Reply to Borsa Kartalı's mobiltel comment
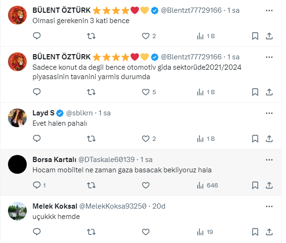The image size is (286, 243). 37,185
